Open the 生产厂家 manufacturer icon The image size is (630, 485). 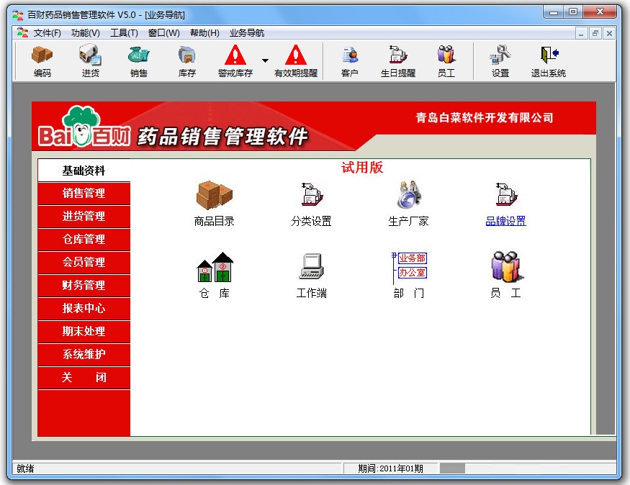point(409,204)
